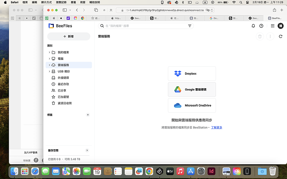
Task: Expand 雲端服務 tree node
Action: 49,65
